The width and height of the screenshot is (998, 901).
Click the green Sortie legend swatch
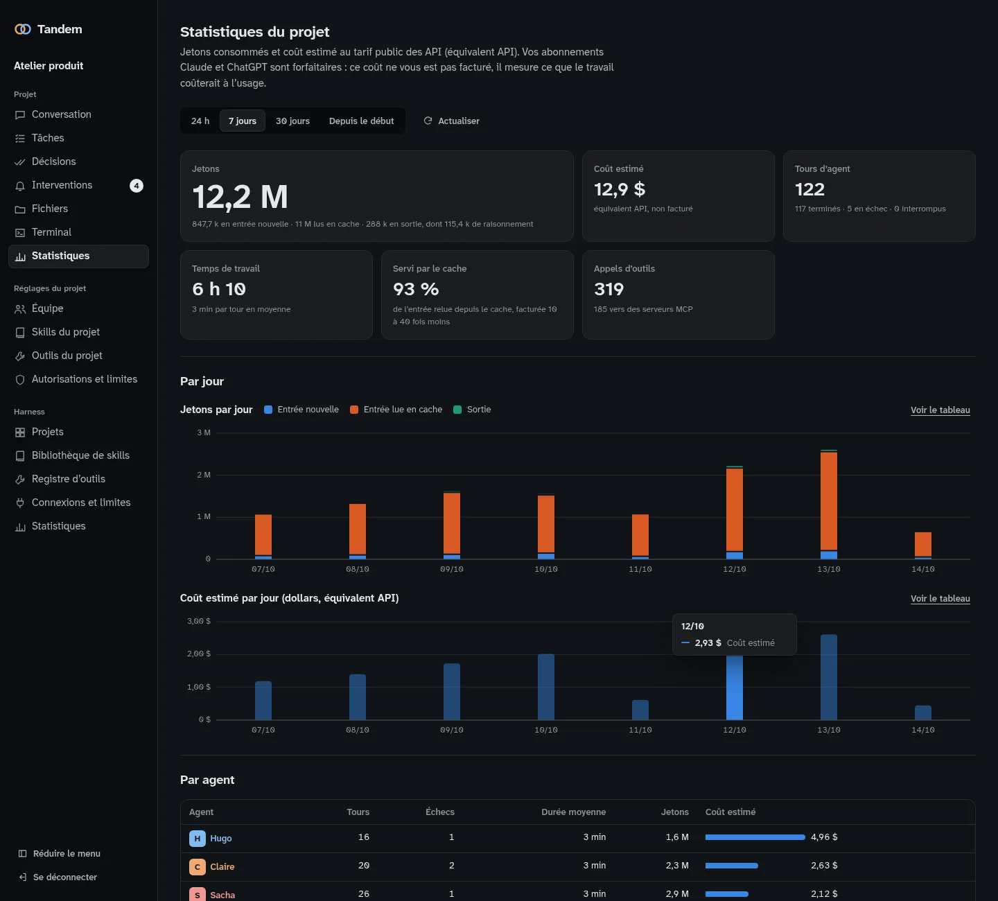tap(457, 410)
